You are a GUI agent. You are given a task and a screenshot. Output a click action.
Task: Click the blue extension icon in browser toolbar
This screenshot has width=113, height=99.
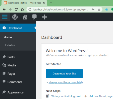(x=106, y=10)
